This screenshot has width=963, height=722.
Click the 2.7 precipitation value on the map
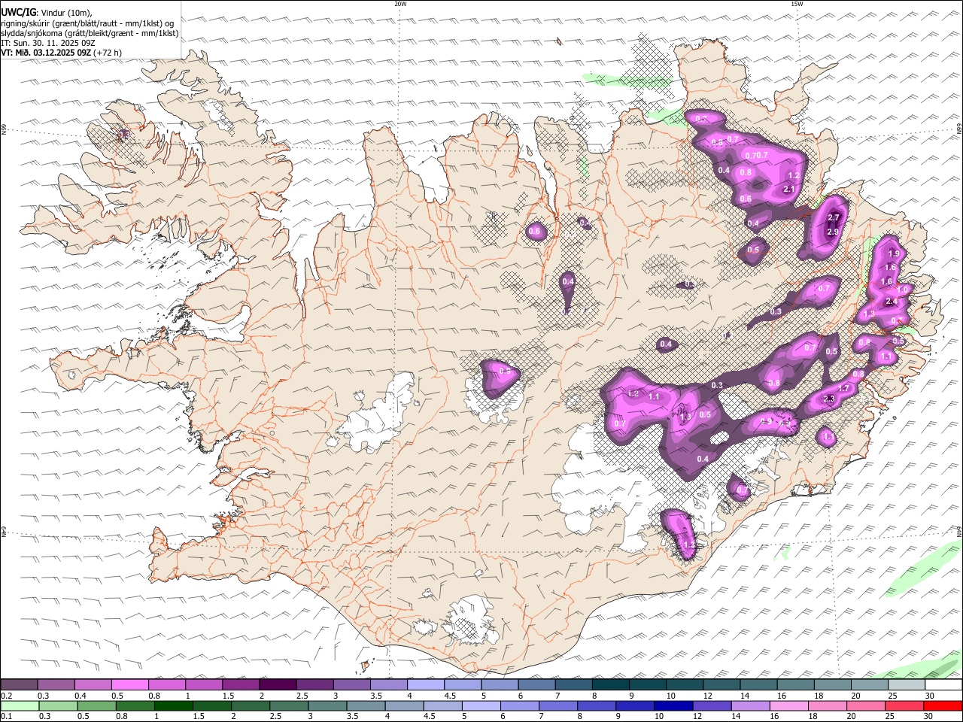833,218
